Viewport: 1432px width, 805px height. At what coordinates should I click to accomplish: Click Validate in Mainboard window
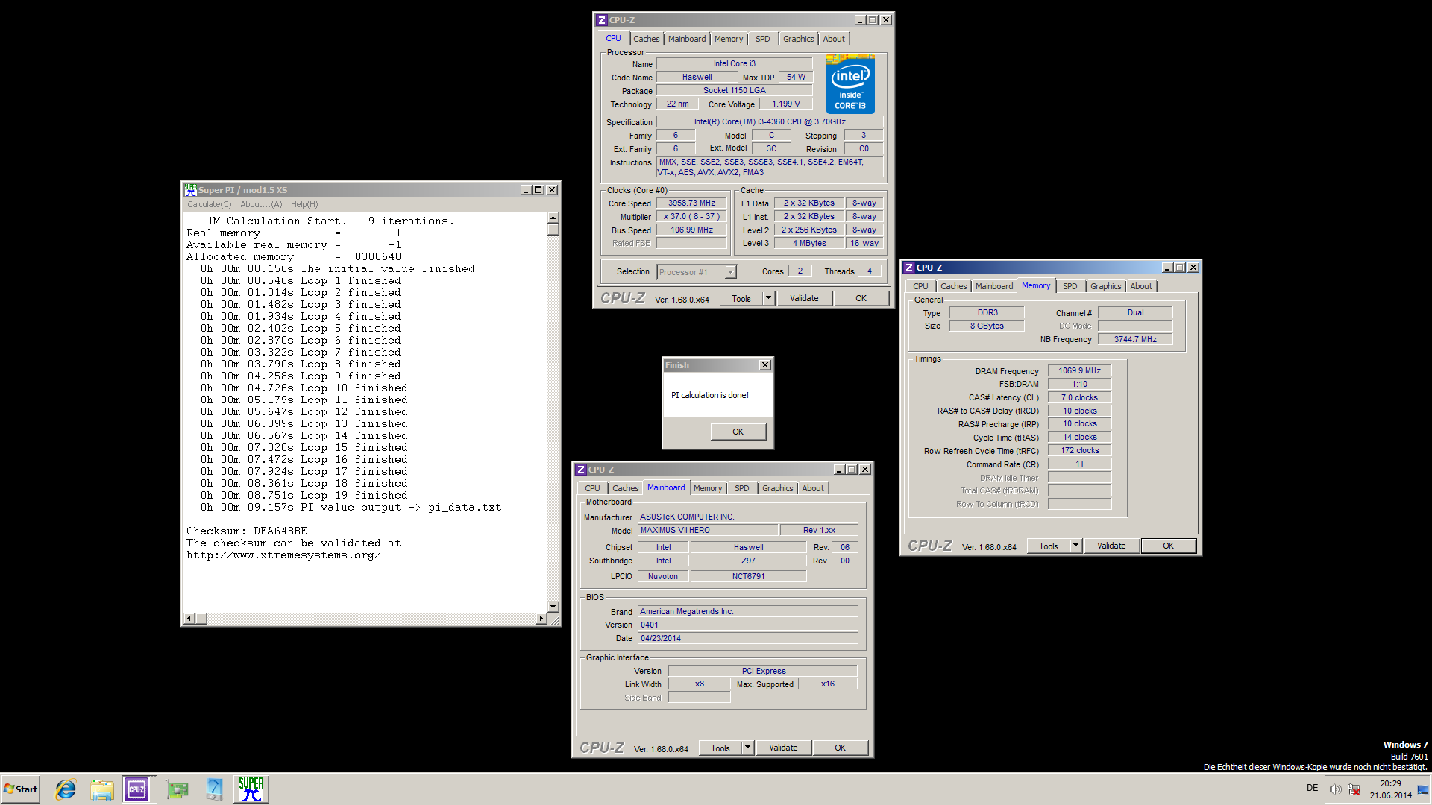click(783, 748)
